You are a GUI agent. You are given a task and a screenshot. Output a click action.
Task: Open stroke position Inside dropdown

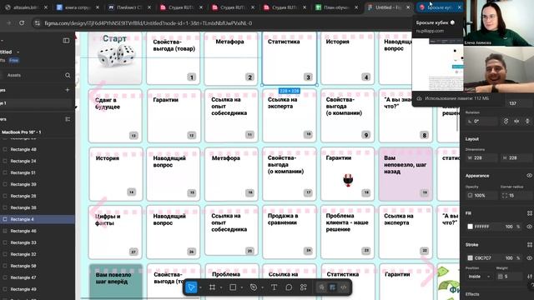(479, 277)
